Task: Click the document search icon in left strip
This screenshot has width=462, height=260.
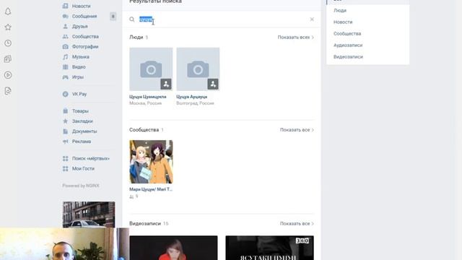Action: 8,91
